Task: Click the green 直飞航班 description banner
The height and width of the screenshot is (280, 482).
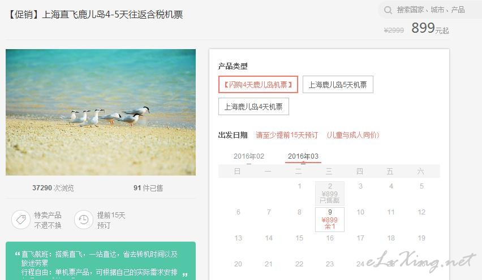Action: (x=101, y=261)
